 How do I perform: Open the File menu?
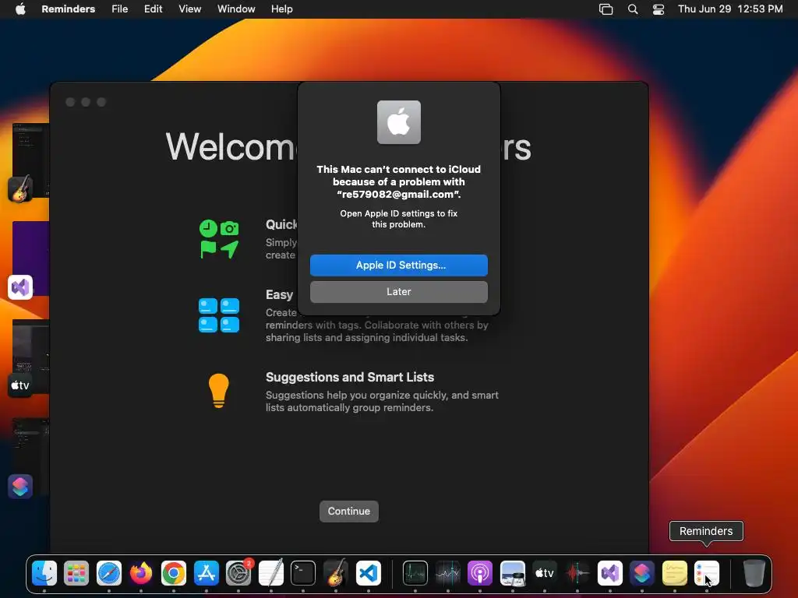(x=119, y=9)
